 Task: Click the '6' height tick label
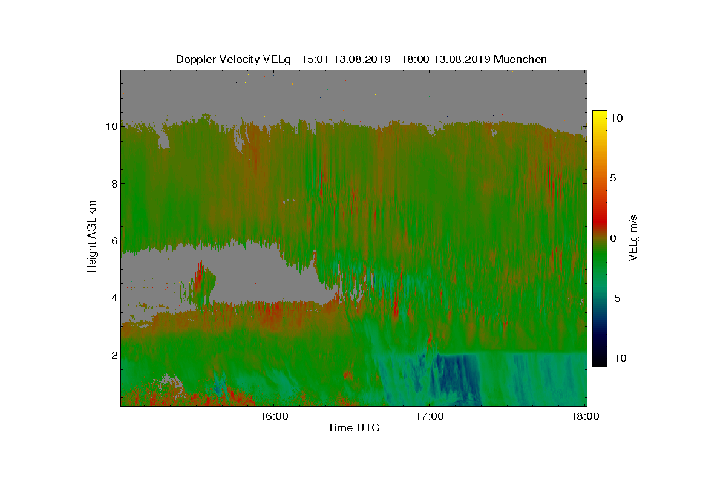113,241
